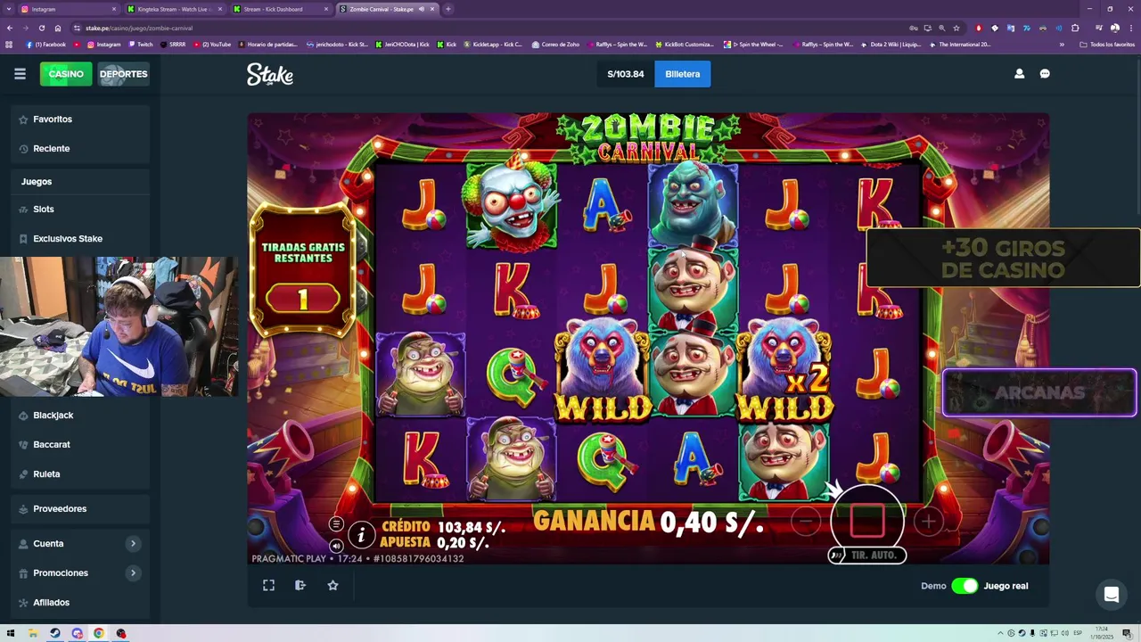Bookmark this page with star icon
The width and height of the screenshot is (1141, 642).
[956, 28]
